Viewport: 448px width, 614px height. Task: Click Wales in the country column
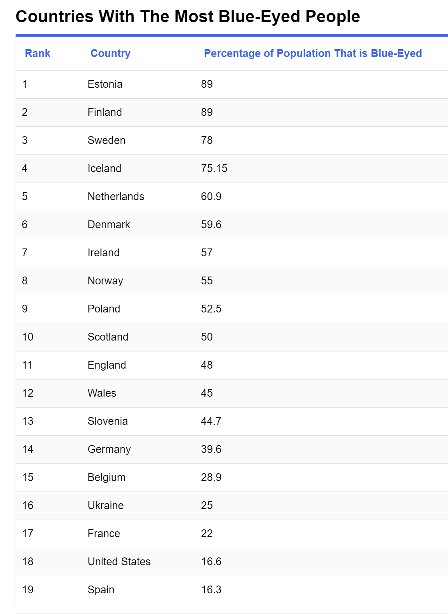click(102, 393)
